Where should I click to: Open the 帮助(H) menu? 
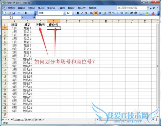coord(93,8)
